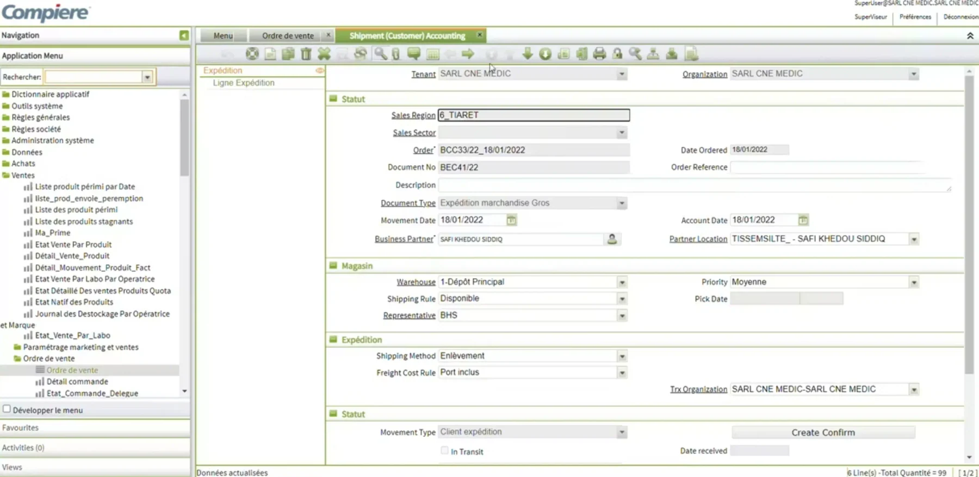Copy the record with the duplicate pages icon

point(288,54)
